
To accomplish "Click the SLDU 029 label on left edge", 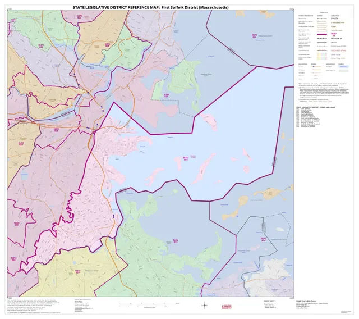I will (x=21, y=144).
